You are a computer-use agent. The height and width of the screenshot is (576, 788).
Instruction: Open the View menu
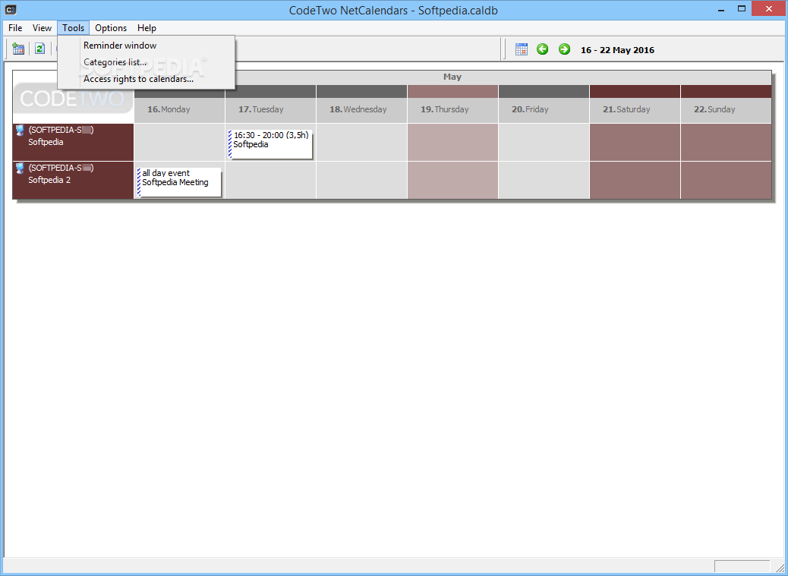43,28
